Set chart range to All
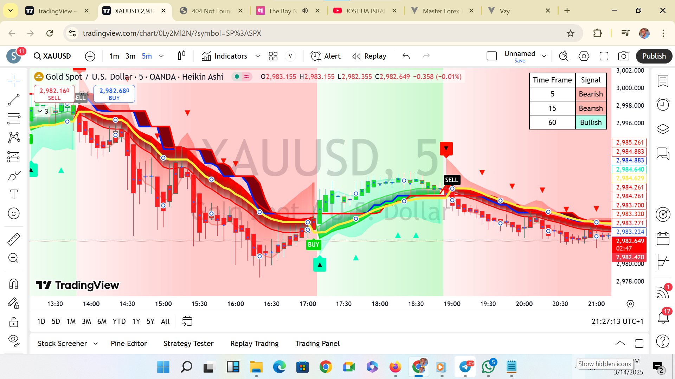The image size is (675, 379). click(x=165, y=321)
